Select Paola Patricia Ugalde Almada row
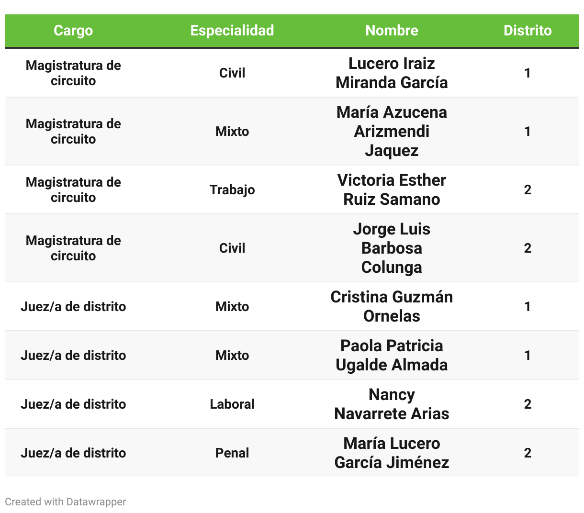 pos(392,356)
